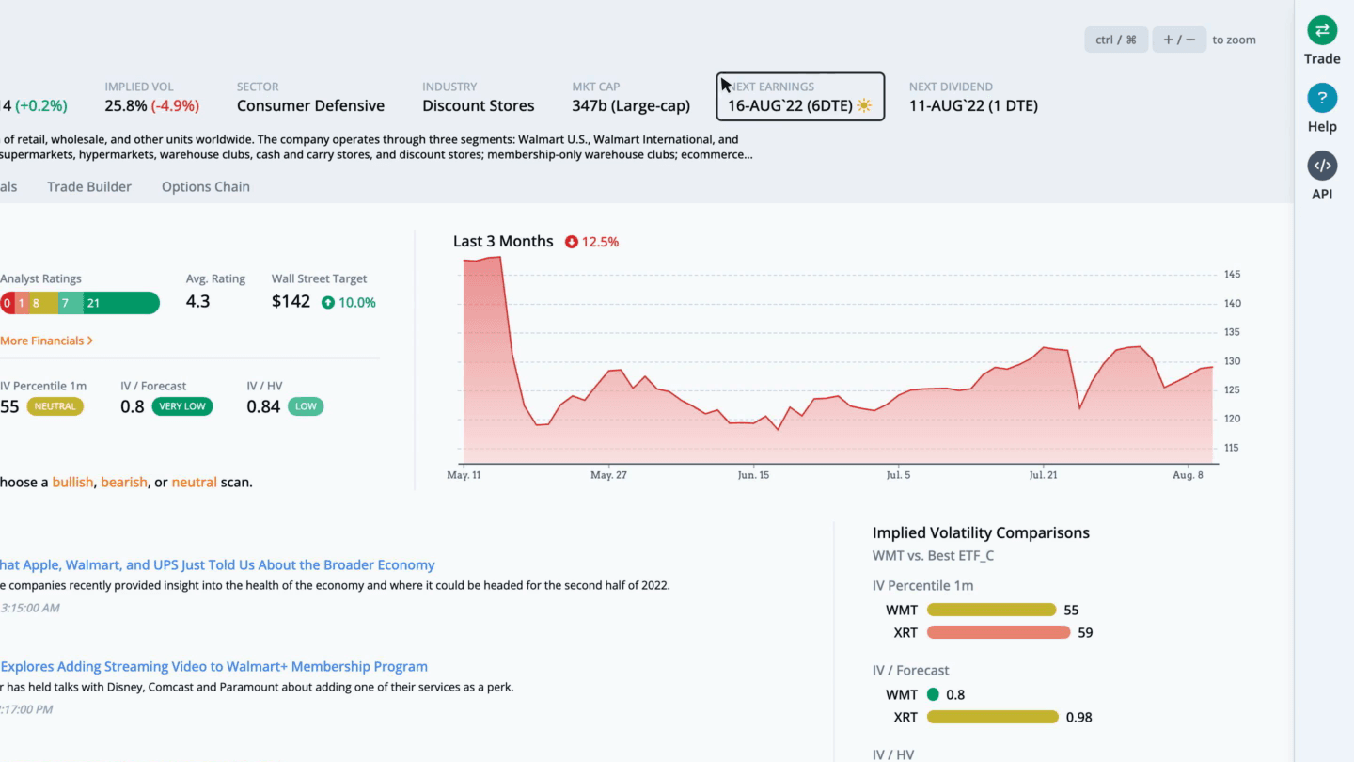Image resolution: width=1354 pixels, height=762 pixels.
Task: Click the sun icon beside the earnings date
Action: pyautogui.click(x=864, y=105)
